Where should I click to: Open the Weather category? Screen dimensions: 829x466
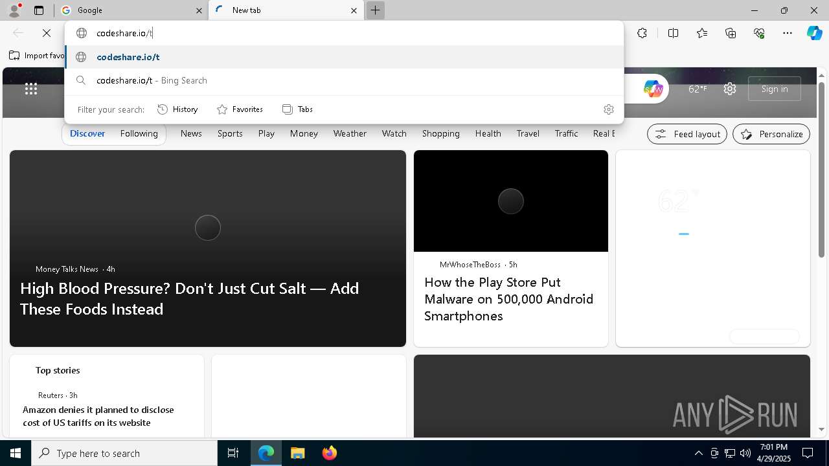[350, 133]
